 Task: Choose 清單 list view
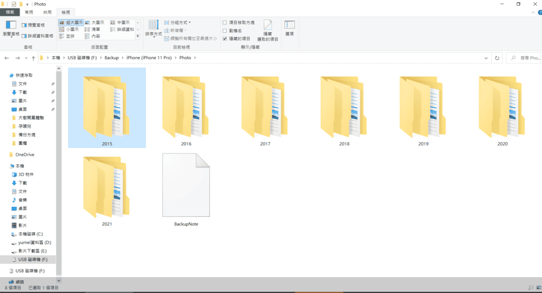click(93, 30)
